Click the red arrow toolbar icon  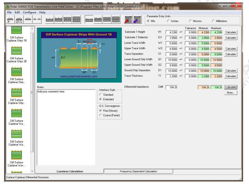click(128, 20)
